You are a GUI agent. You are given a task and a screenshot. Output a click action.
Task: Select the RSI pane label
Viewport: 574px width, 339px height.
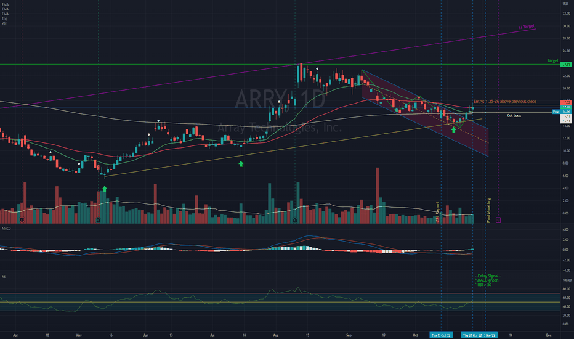4,276
